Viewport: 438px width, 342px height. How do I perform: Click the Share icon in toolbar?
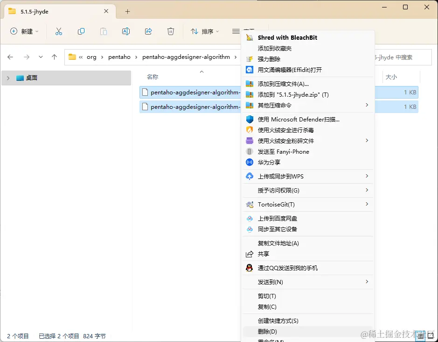[148, 31]
